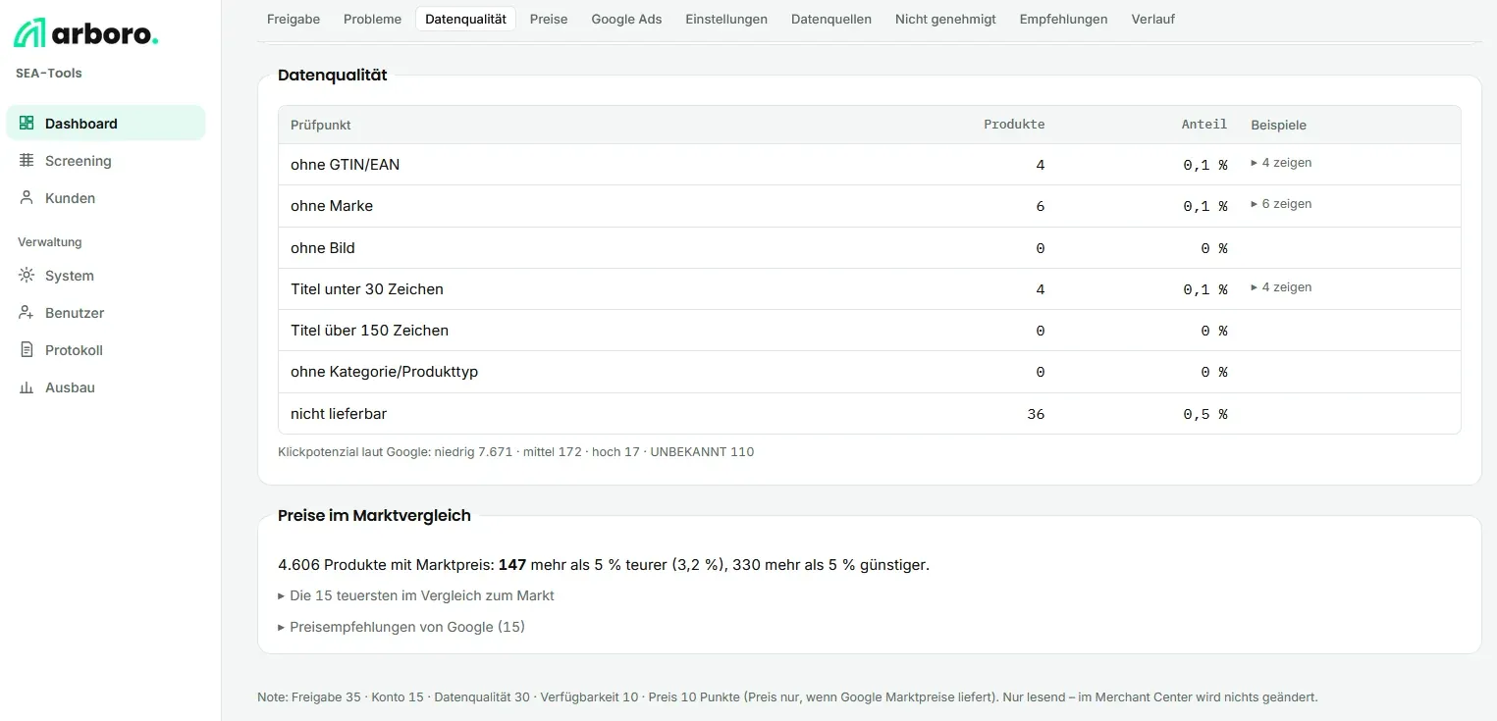
Task: Expand '4 zeigen' for Titel unter 30 Zeichen
Action: [x=1281, y=287]
